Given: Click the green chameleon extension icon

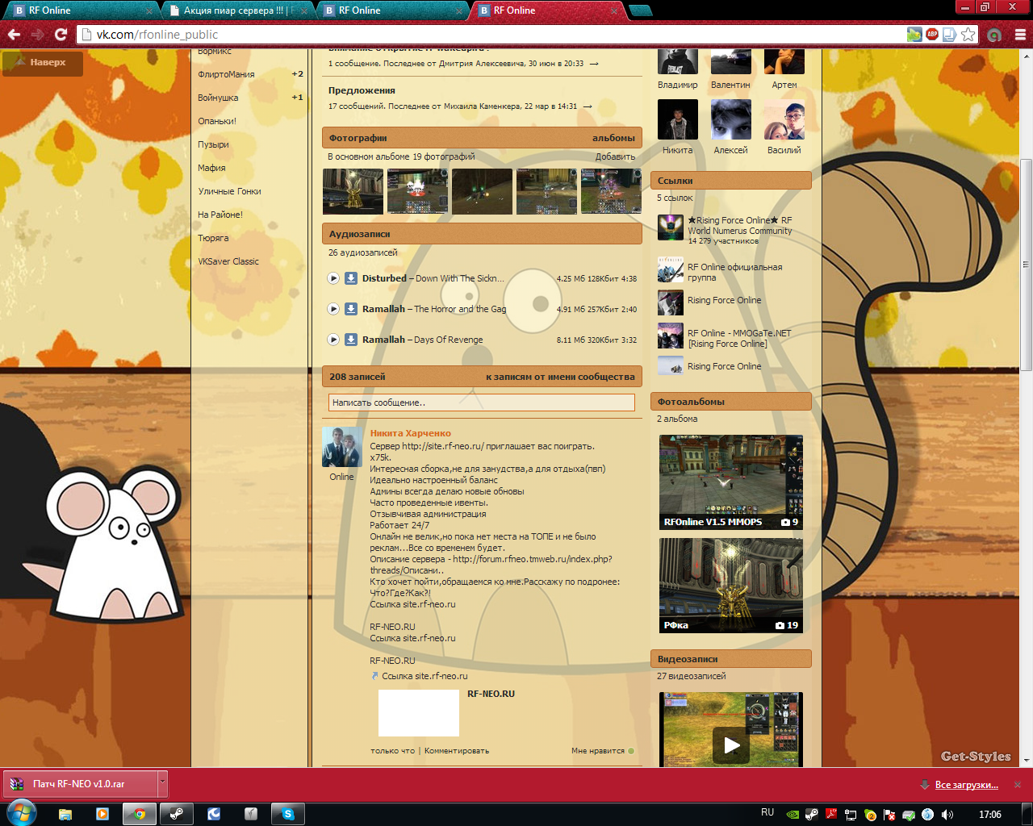Looking at the screenshot, I should click(914, 35).
